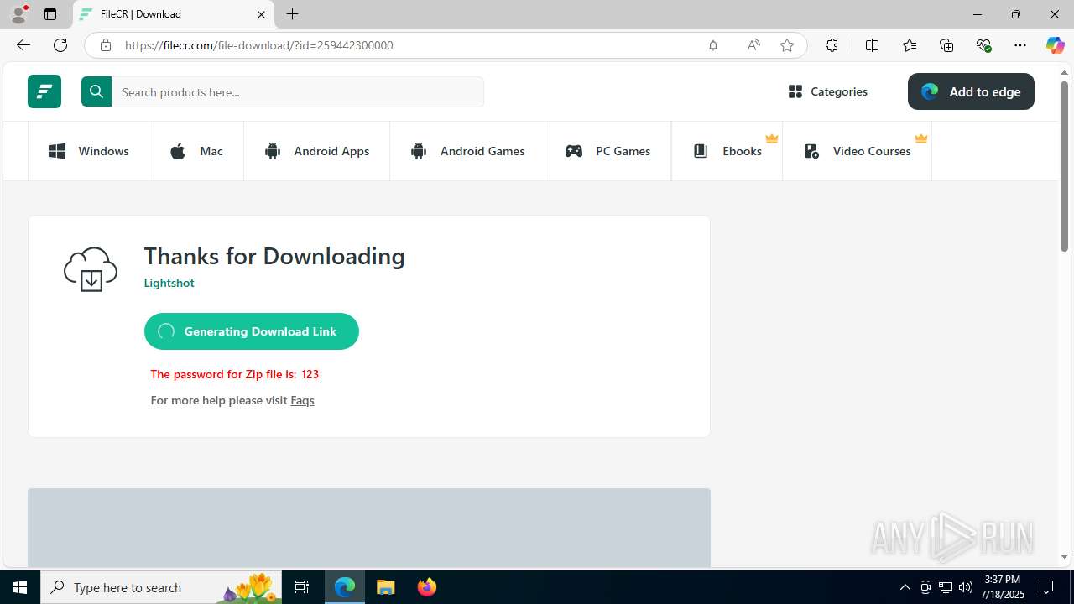Open the Android Games category
The height and width of the screenshot is (604, 1074).
coord(467,151)
